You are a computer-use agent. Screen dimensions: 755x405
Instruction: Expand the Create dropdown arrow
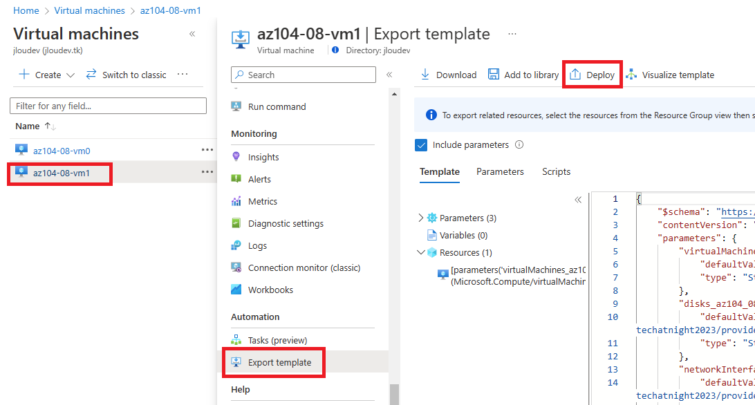pos(71,75)
